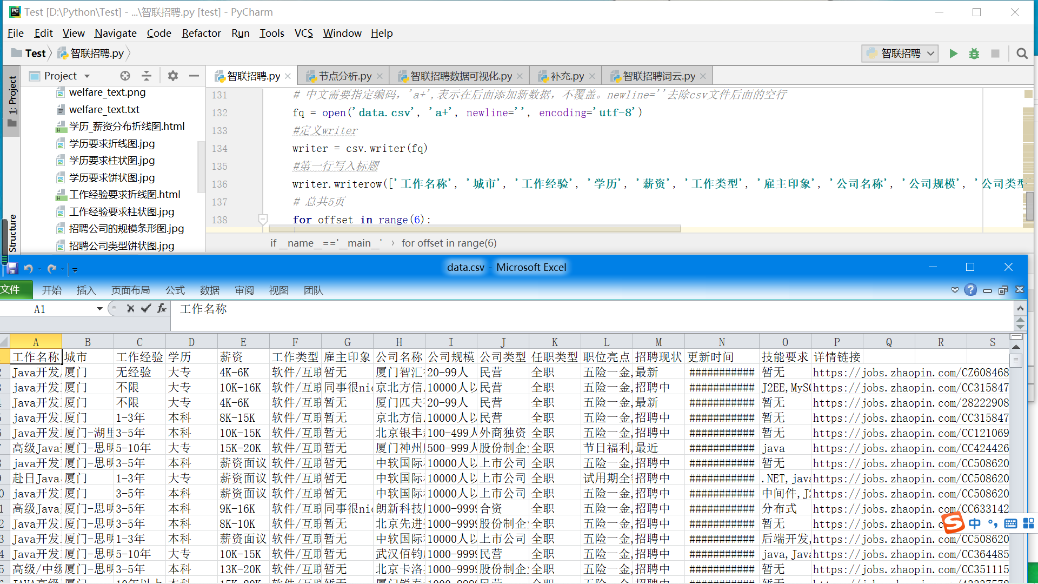Click scroll from source target icon

[125, 76]
